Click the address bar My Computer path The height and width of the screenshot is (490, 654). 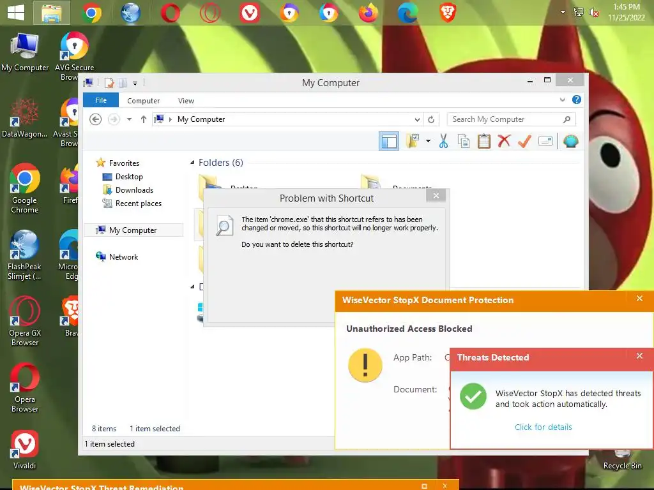click(x=201, y=119)
